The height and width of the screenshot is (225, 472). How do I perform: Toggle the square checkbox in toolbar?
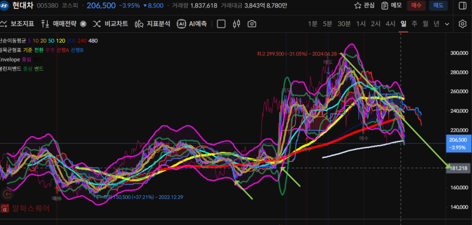tap(221, 24)
